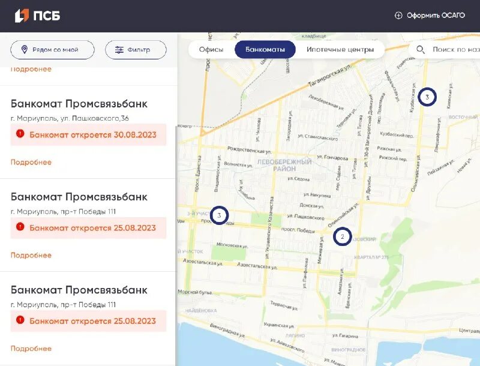Screen dimensions: 480x366
Task: Switch to the Офисы tab
Action: 211,49
